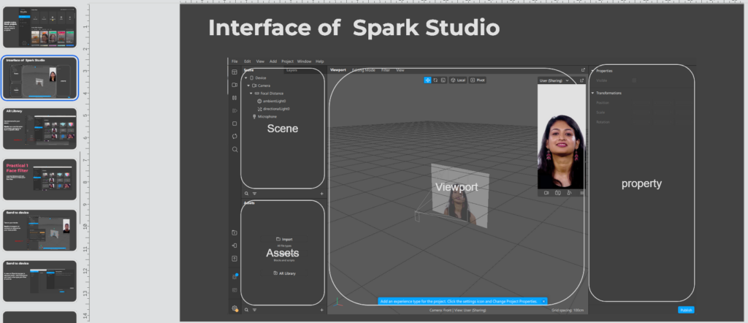Image resolution: width=748 pixels, height=323 pixels.
Task: Collapse the Device tree node
Action: click(x=245, y=77)
